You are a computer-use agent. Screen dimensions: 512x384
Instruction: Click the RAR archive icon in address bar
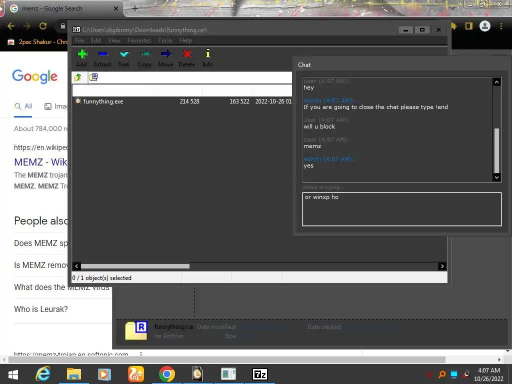click(93, 77)
